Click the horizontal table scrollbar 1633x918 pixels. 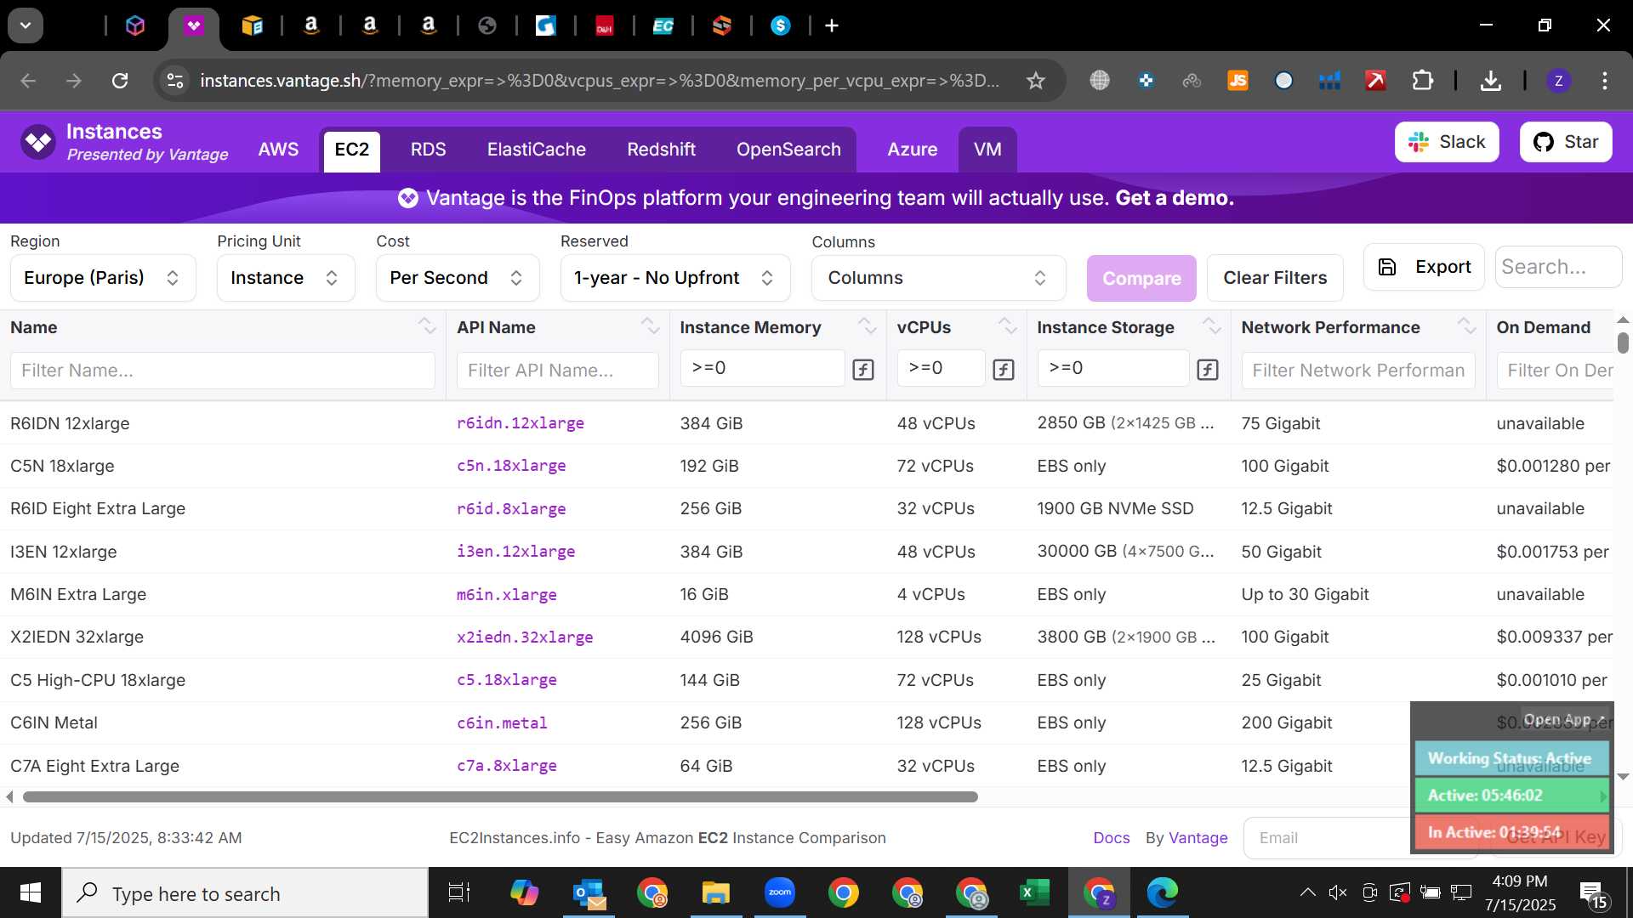(500, 797)
